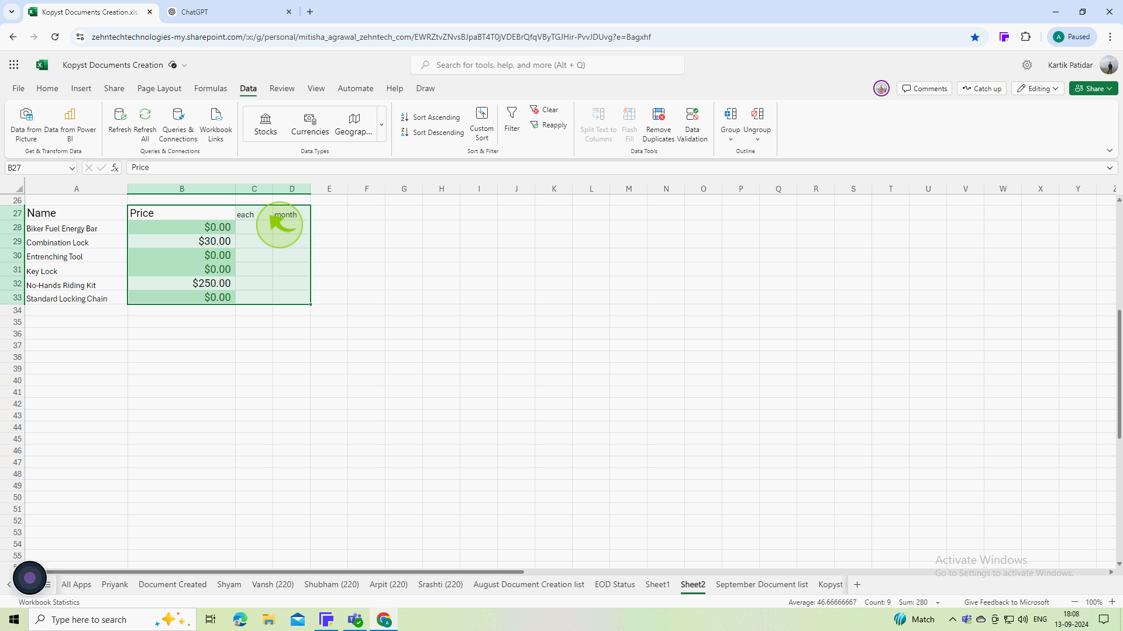This screenshot has width=1123, height=631.
Task: Select the Review tab in ribbon
Action: 281,88
